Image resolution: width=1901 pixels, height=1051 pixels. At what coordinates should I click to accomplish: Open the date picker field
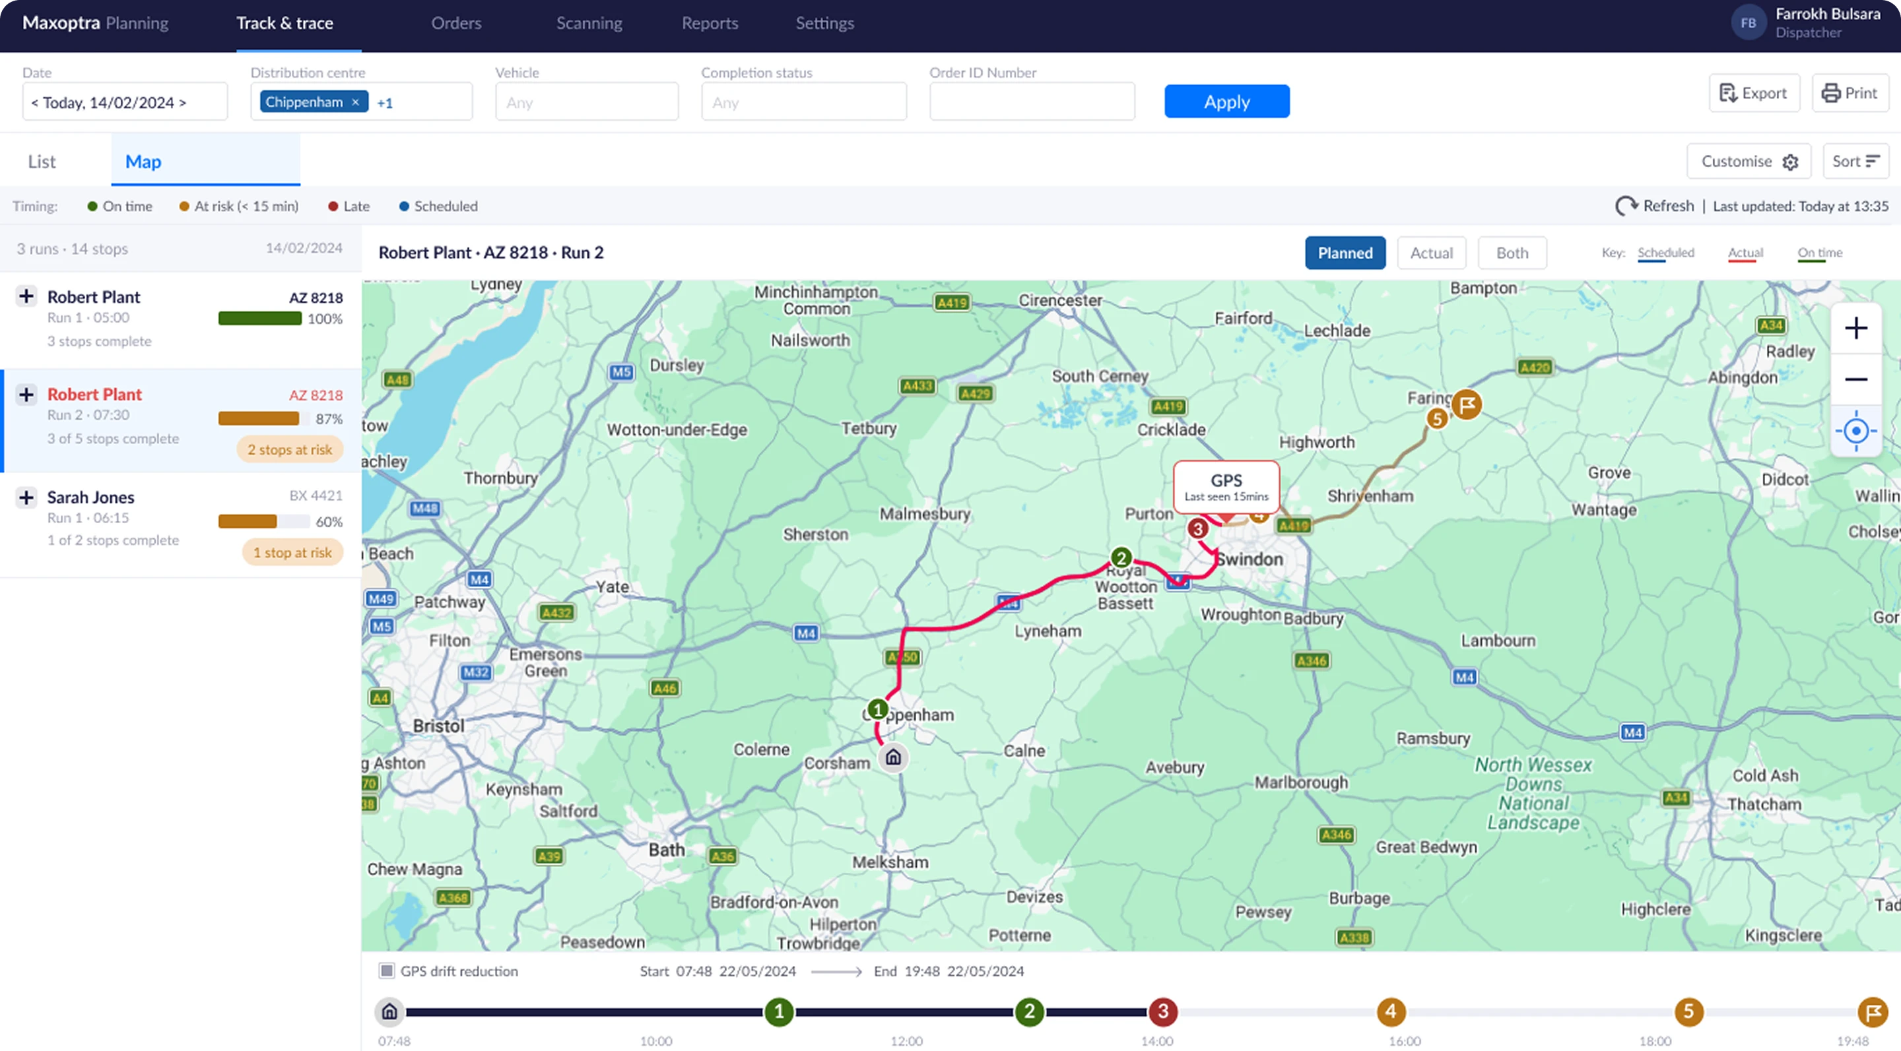click(x=125, y=102)
